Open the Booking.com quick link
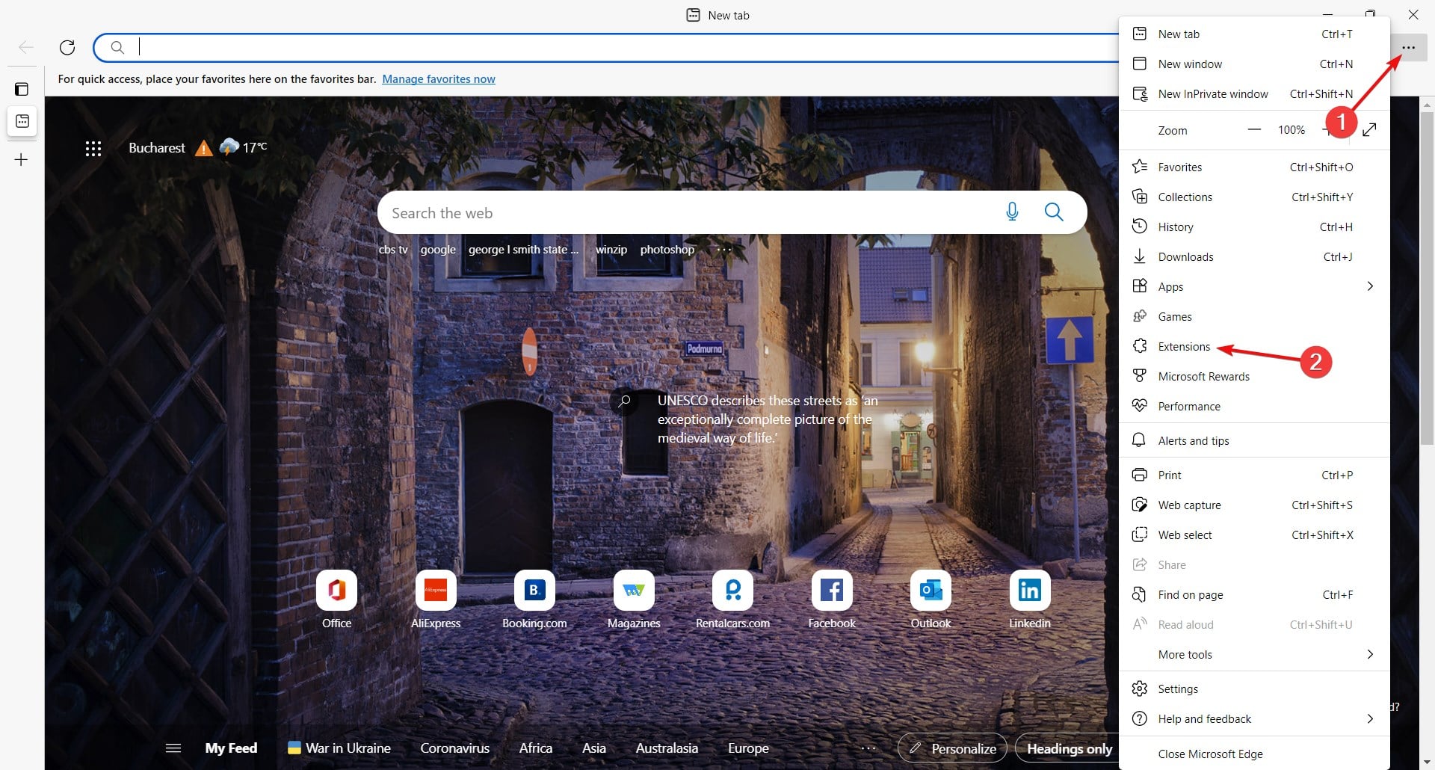Image resolution: width=1435 pixels, height=770 pixels. [x=534, y=600]
